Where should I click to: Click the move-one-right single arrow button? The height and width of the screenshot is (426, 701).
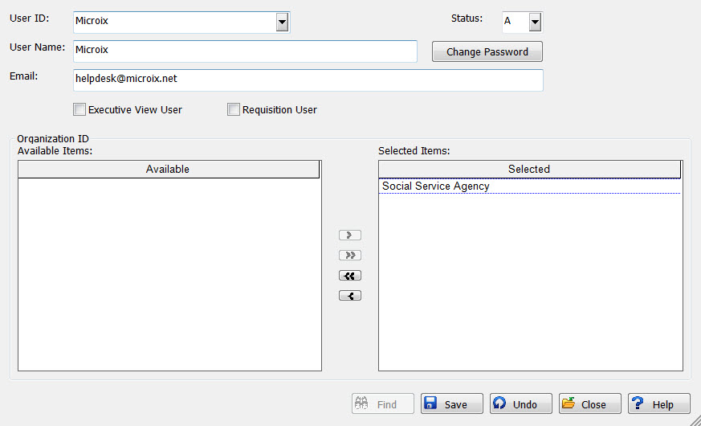350,236
